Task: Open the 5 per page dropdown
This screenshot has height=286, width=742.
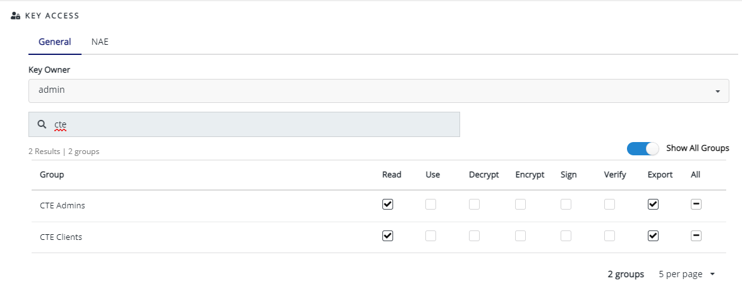Action: (x=686, y=274)
